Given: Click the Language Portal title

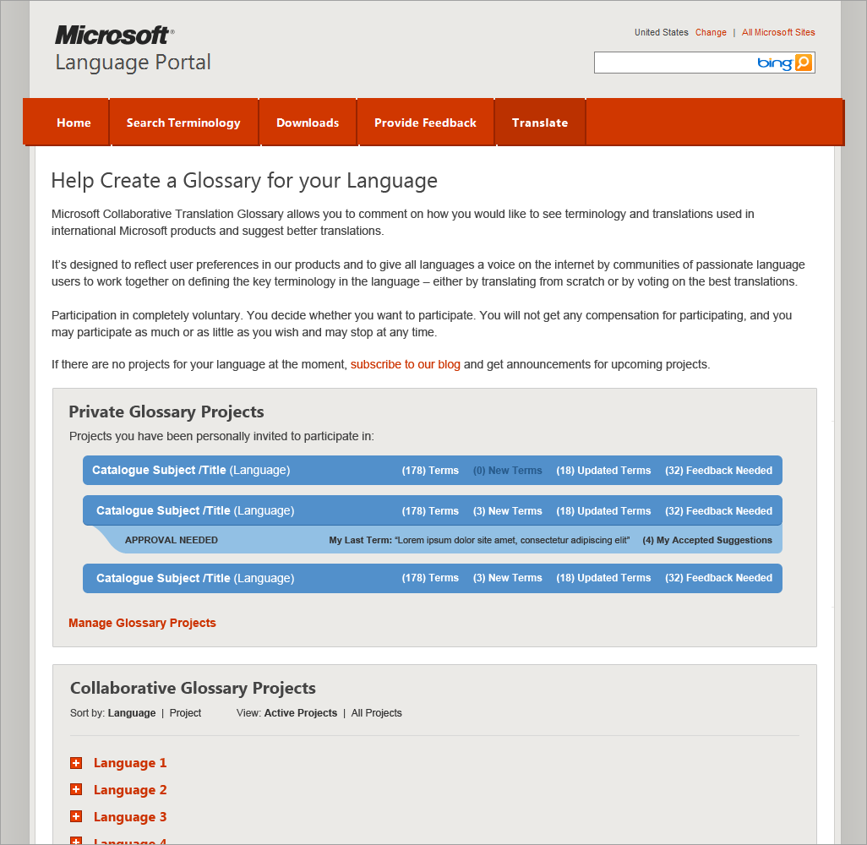Looking at the screenshot, I should click(134, 63).
